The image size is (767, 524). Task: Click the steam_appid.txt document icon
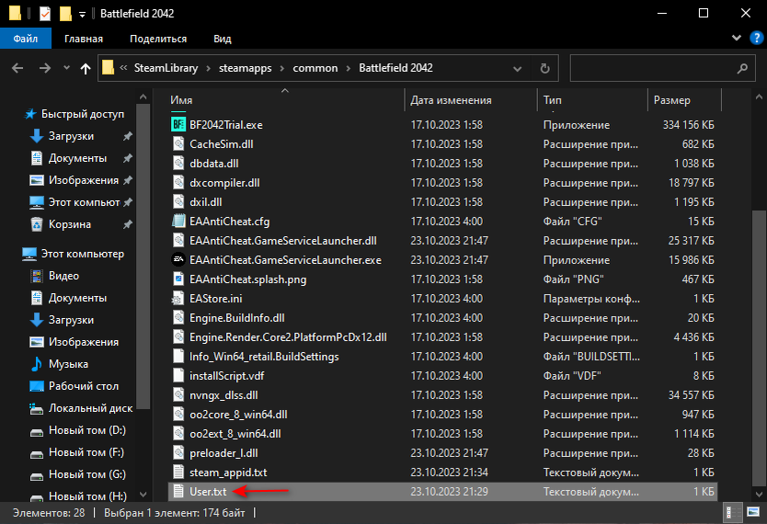point(178,473)
